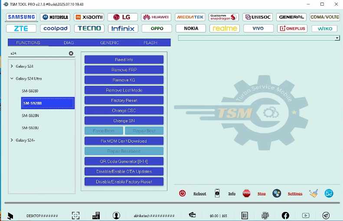
Task: Click the red Stop sign icon
Action: (x=246, y=193)
